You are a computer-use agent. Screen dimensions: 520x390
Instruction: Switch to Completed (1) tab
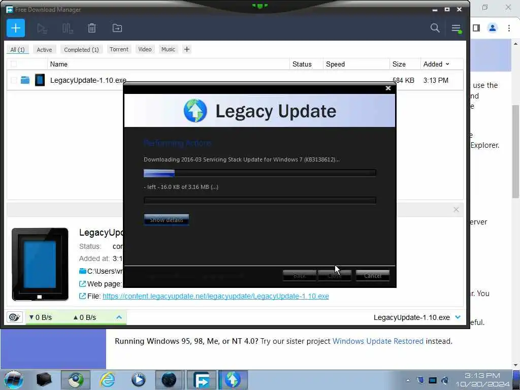click(x=81, y=49)
